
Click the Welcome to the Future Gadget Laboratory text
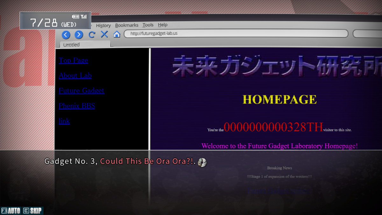(279, 146)
